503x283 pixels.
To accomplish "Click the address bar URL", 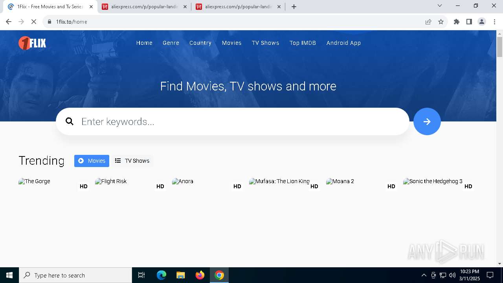I will tap(72, 22).
